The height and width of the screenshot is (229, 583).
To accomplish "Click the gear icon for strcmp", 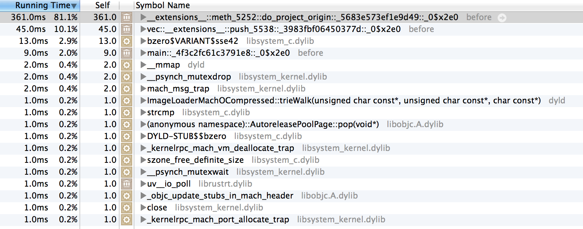I will point(127,112).
